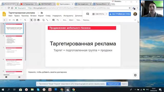Click the paint format icon

click(21, 20)
